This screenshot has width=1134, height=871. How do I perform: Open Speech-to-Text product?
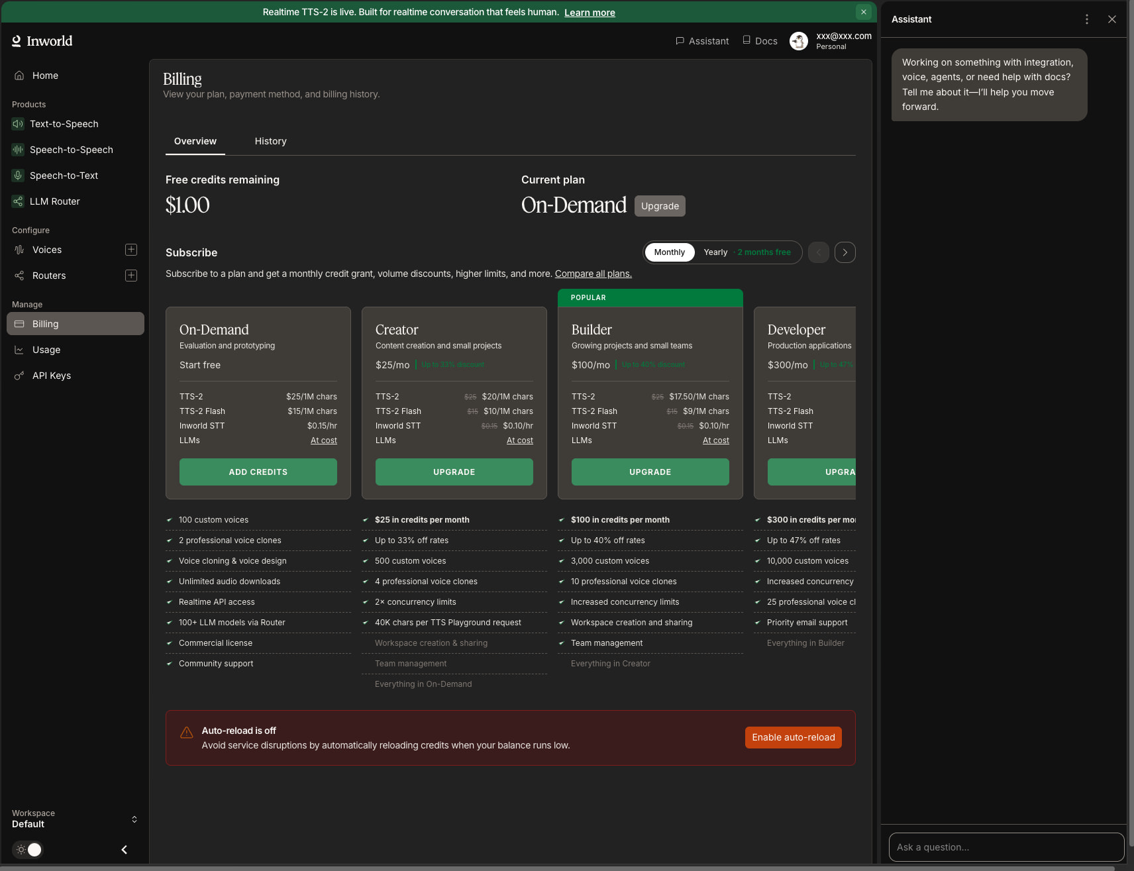(76, 176)
